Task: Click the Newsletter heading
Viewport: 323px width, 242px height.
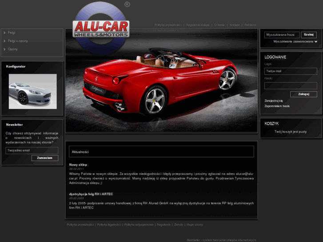Action: click(14, 125)
